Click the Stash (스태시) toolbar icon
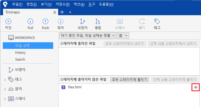 click(120, 21)
